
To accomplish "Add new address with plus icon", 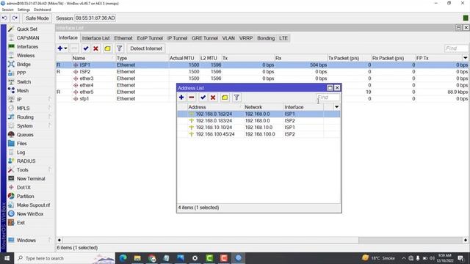I will click(181, 98).
